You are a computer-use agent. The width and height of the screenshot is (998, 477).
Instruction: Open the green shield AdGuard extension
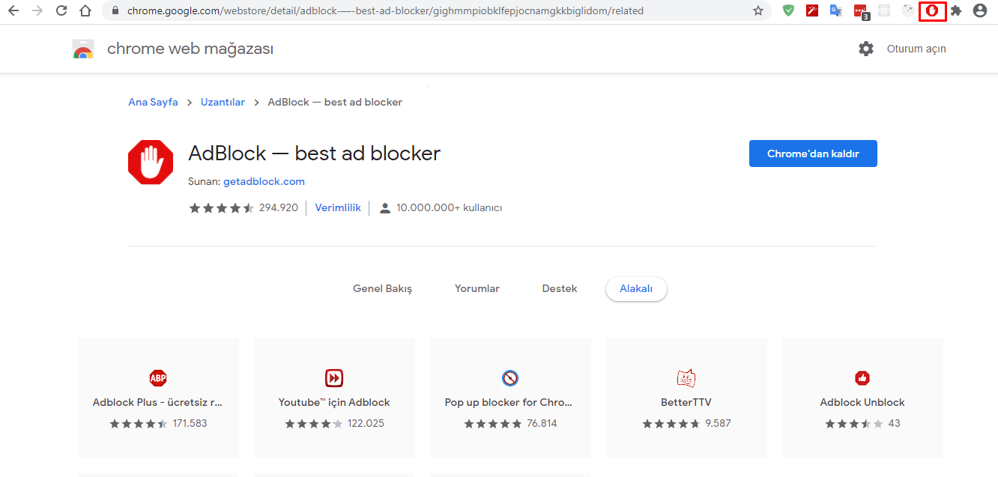(x=788, y=11)
